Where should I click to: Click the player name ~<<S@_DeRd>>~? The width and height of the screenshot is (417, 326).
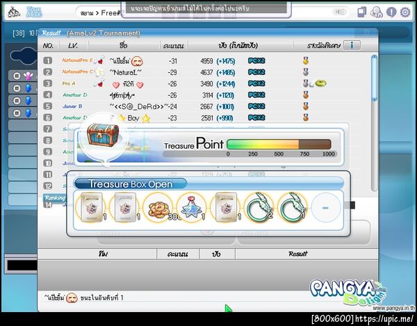coord(139,106)
